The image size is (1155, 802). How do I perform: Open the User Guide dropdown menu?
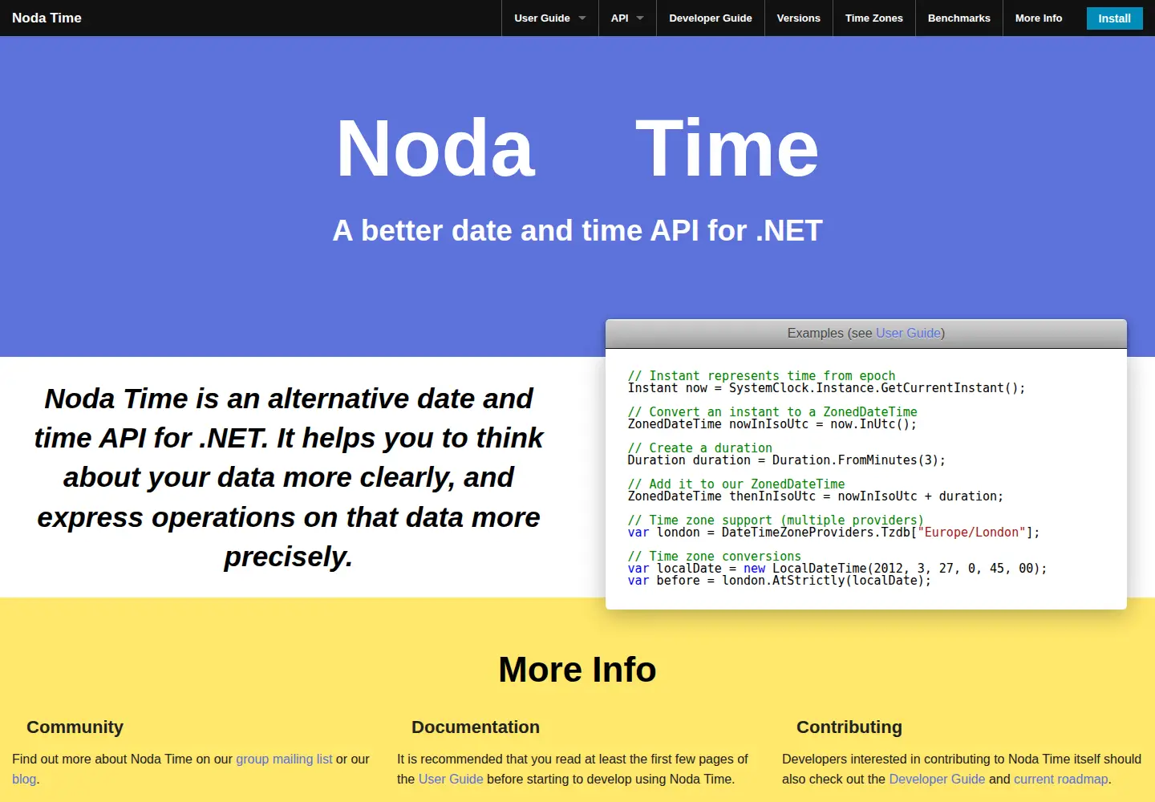[550, 18]
